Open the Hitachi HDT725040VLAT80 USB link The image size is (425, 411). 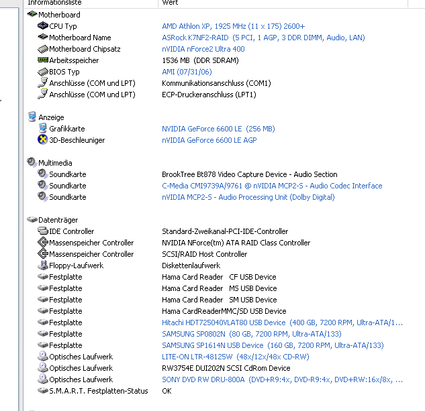(282, 322)
